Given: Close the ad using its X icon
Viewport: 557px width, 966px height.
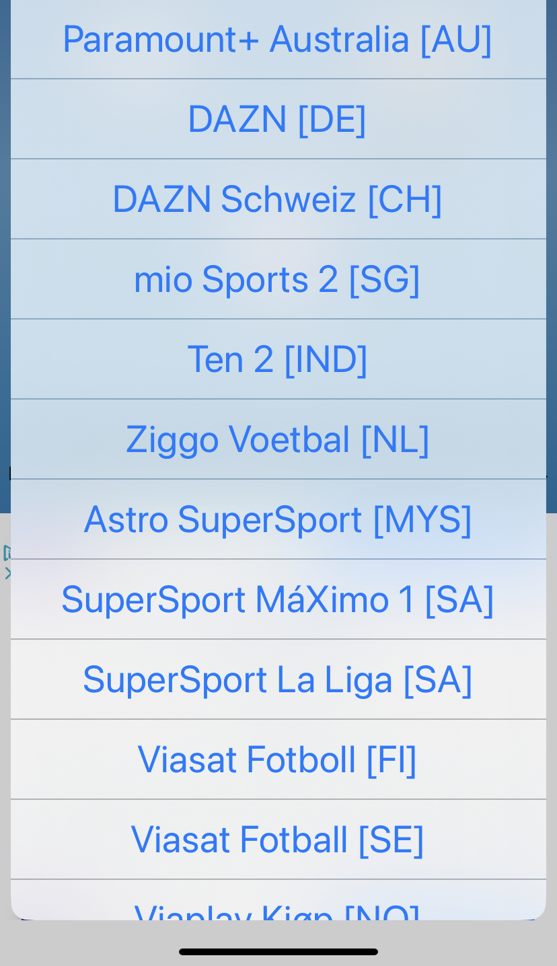Looking at the screenshot, I should pos(7,574).
